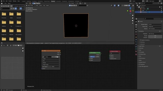This screenshot has height=91, width=163.
Task: Open Render Engine dropdown showing Cycles
Action: 155,25
